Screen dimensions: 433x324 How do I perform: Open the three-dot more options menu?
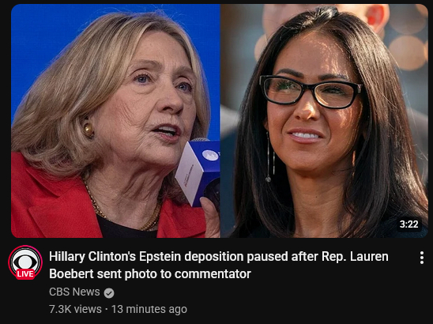[421, 258]
